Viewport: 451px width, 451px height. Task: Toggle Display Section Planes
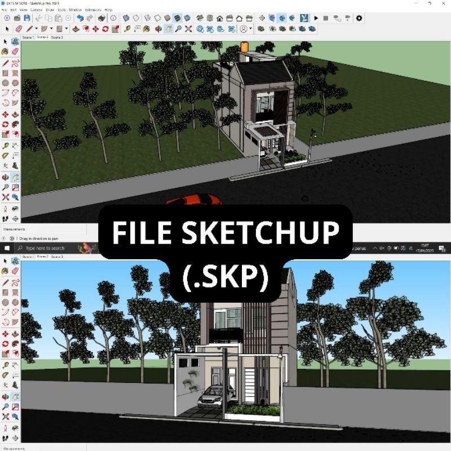272,18
